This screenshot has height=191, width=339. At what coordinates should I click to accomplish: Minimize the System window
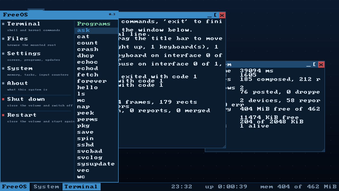click(x=309, y=64)
